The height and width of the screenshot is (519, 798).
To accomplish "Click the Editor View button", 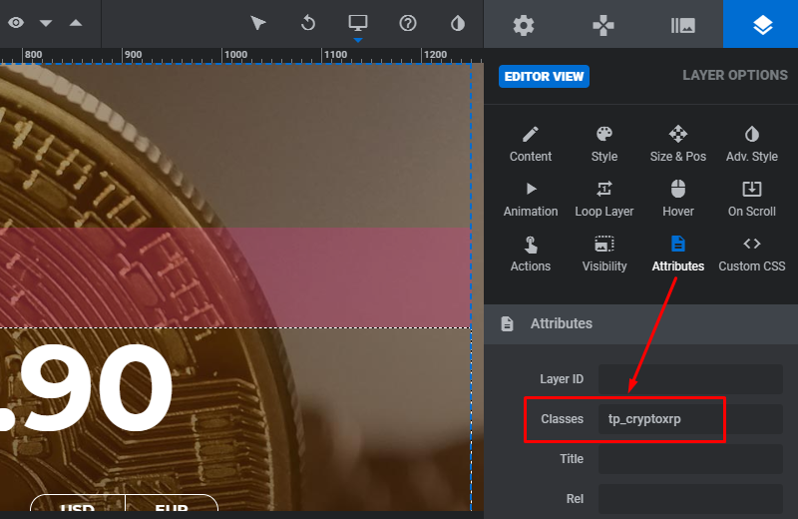I will [x=544, y=77].
